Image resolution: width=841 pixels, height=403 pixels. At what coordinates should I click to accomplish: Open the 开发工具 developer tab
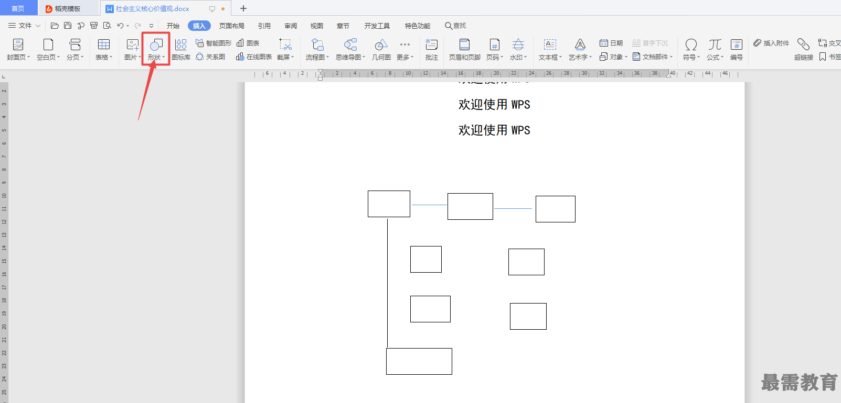click(377, 26)
